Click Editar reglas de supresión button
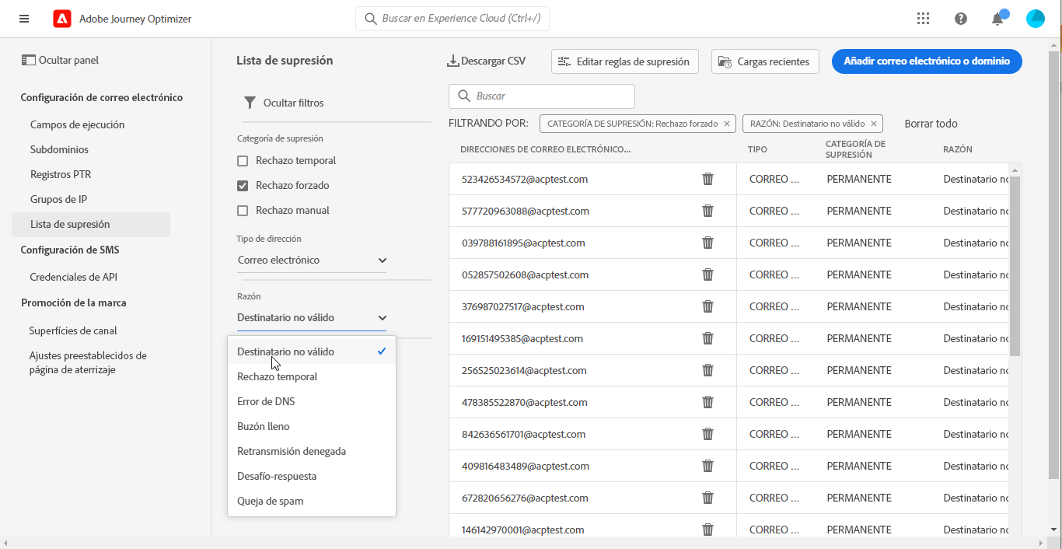Image resolution: width=1062 pixels, height=549 pixels. (x=625, y=61)
